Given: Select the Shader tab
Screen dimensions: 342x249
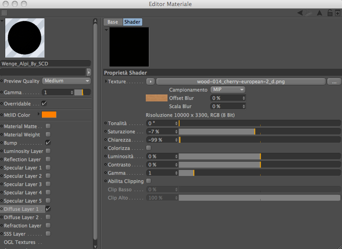Looking at the screenshot, I should pos(132,22).
